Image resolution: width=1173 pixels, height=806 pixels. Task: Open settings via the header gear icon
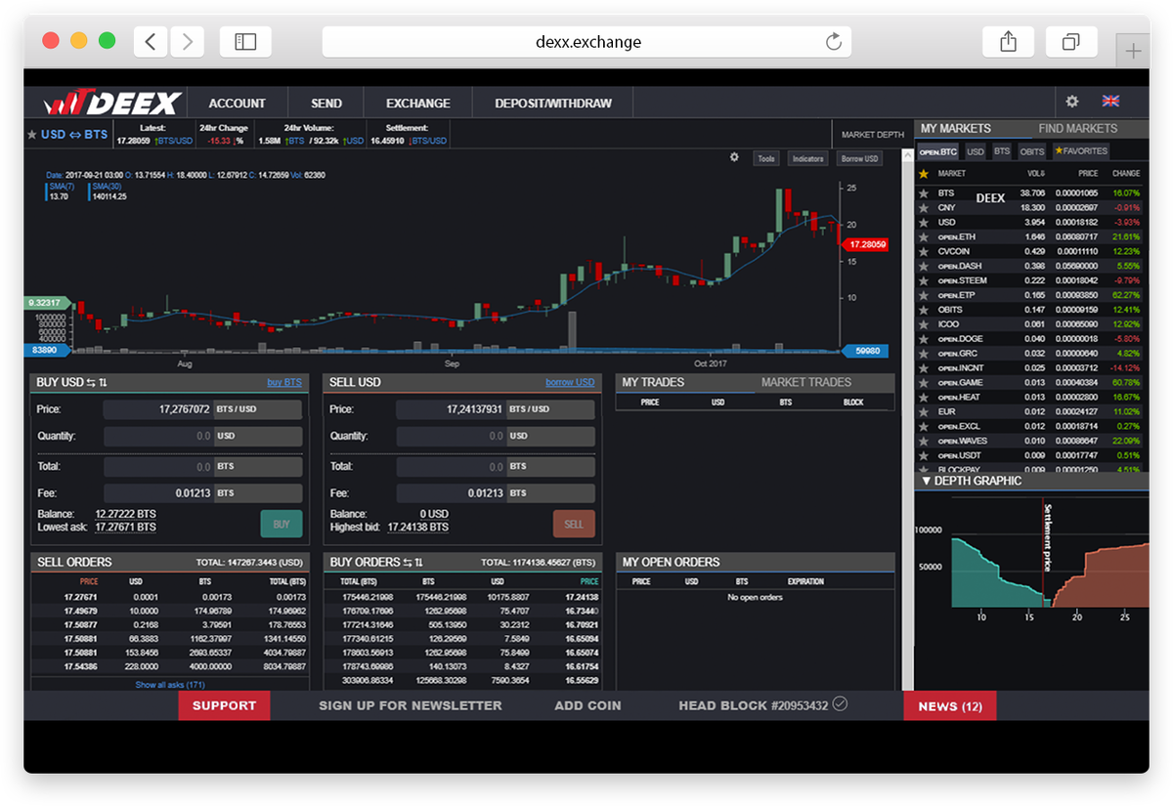1072,102
